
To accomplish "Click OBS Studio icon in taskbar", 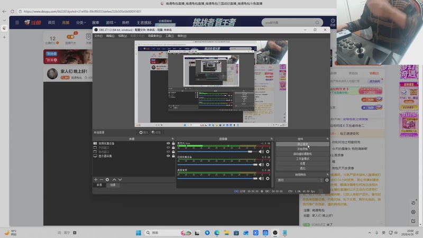I will (x=275, y=233).
